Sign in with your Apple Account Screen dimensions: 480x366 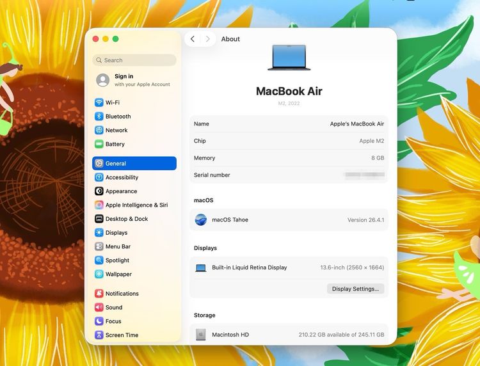tap(134, 80)
